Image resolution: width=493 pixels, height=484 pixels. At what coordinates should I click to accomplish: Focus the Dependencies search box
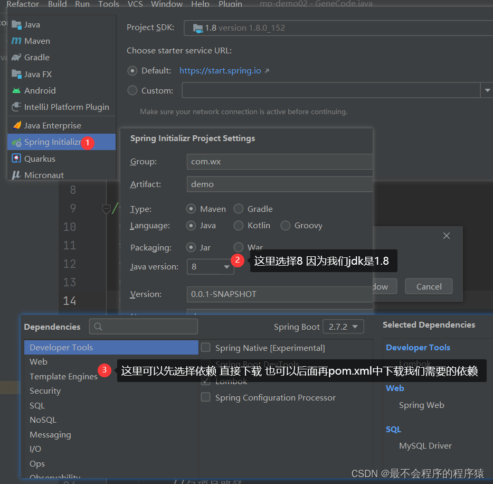pos(144,327)
